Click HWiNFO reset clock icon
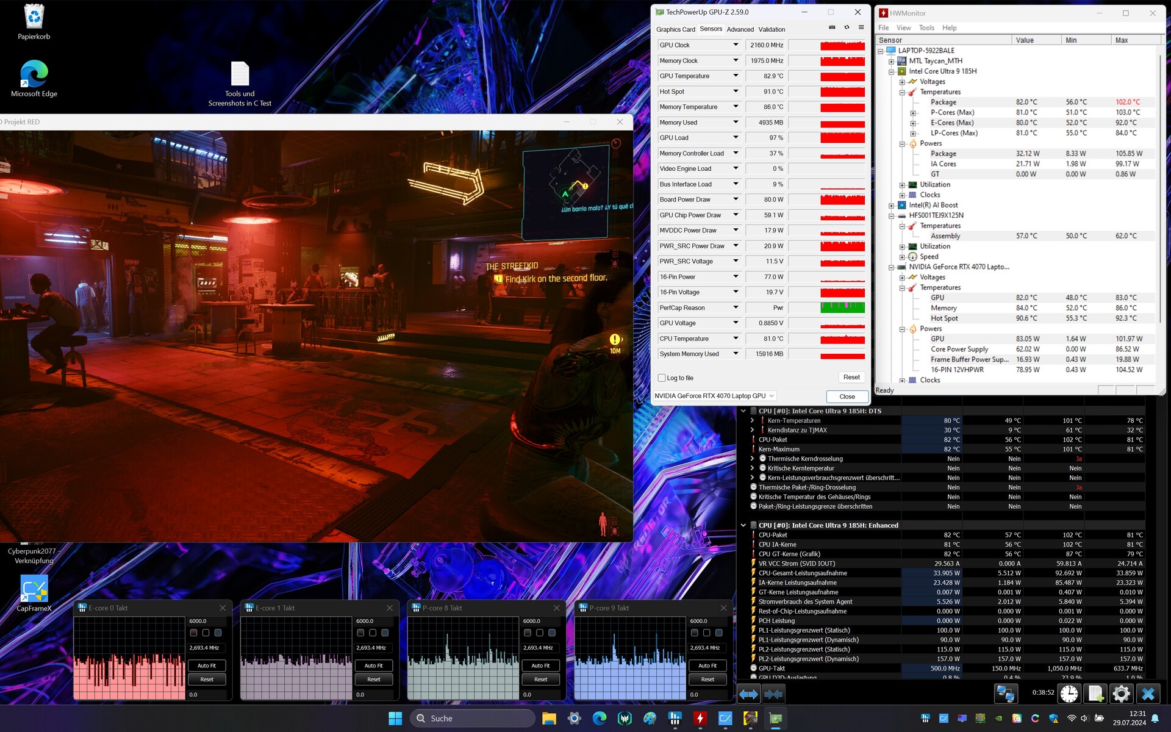The image size is (1171, 732). 1069,694
